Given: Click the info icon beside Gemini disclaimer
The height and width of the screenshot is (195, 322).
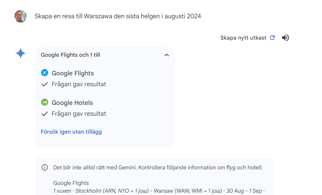Looking at the screenshot, I should [45, 167].
